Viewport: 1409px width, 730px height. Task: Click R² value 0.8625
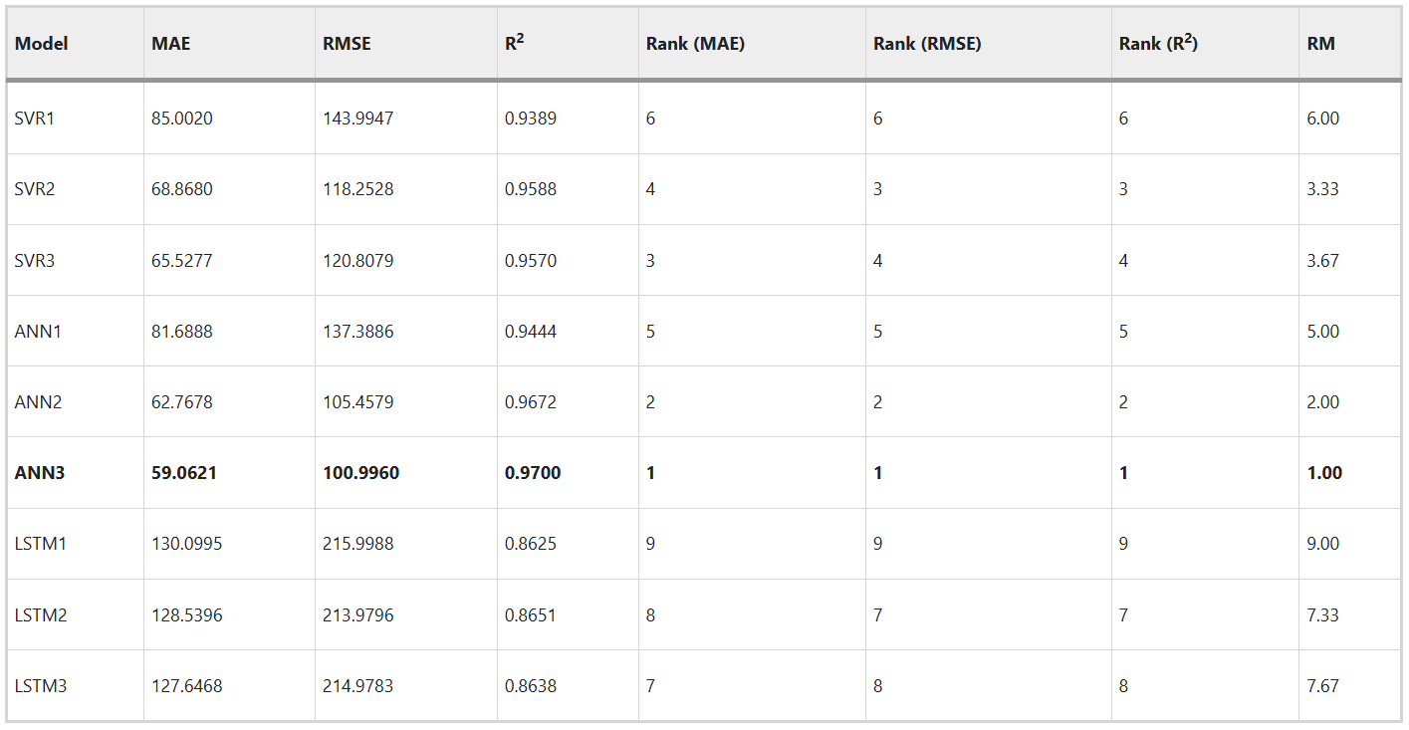pos(531,544)
